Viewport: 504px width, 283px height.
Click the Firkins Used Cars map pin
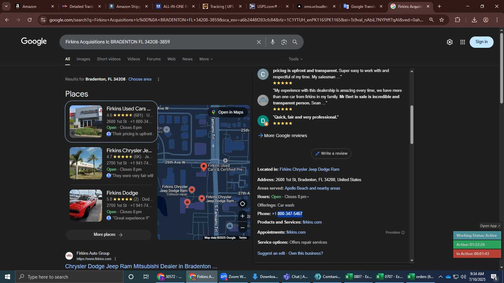tap(204, 167)
